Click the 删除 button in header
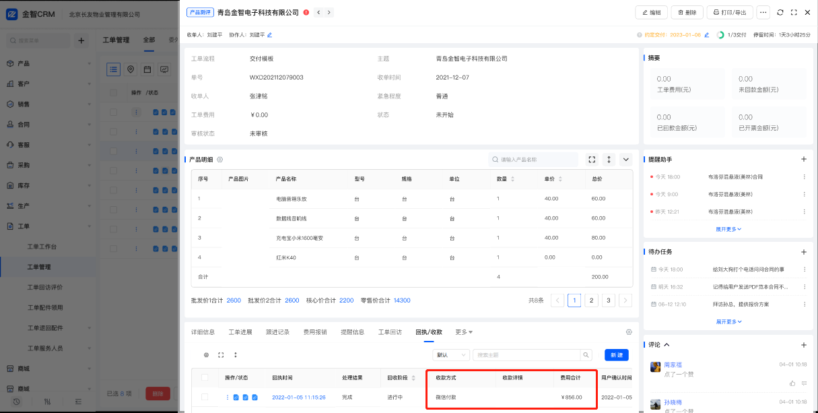Screen dimensions: 818x413 [x=687, y=12]
